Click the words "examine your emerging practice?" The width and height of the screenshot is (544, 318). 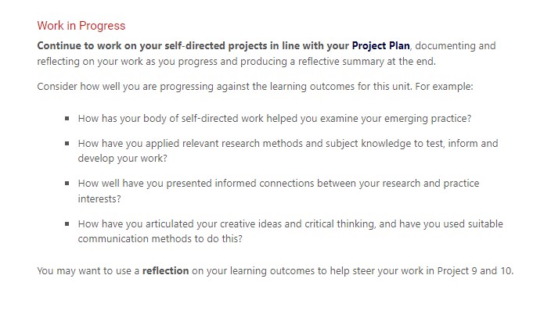(394, 119)
